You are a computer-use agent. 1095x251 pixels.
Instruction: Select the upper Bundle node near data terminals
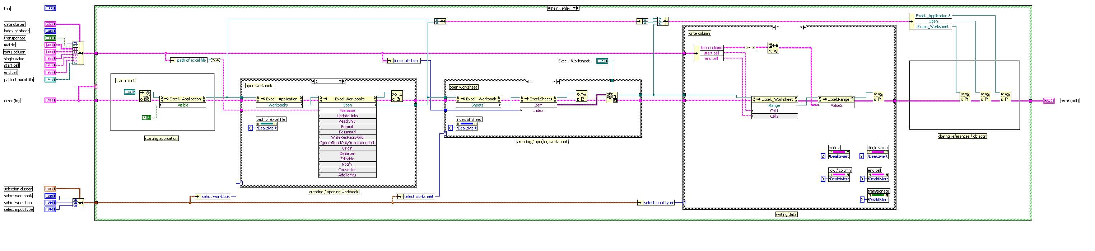[x=78, y=53]
